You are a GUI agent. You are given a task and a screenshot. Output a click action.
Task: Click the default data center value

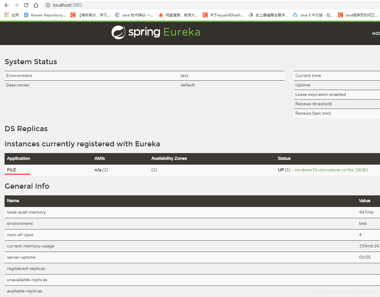188,85
